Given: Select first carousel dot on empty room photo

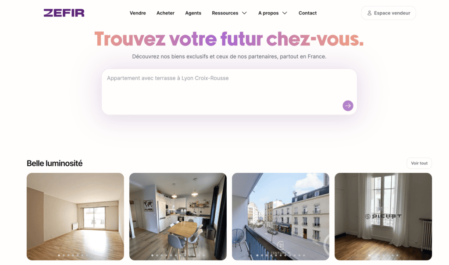Looking at the screenshot, I should click(x=59, y=255).
